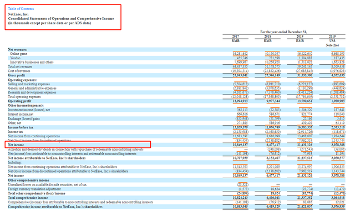Select Selling and marketing expenses label

[x=29, y=84]
